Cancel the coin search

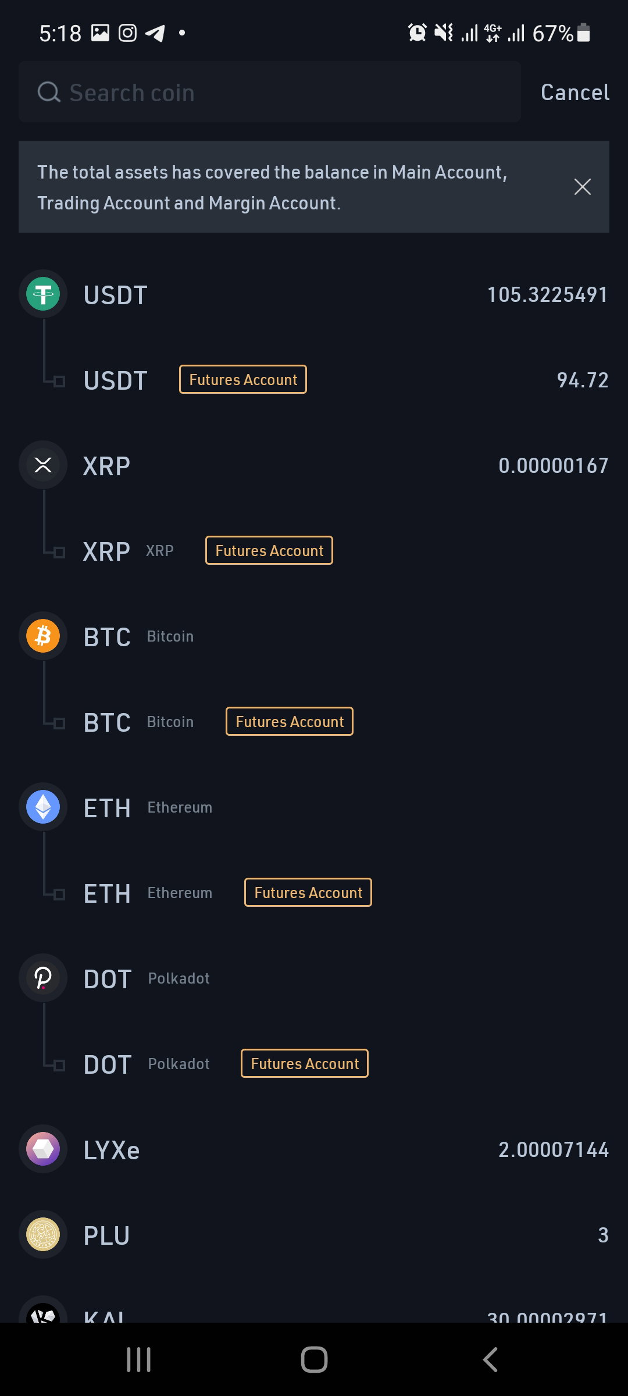(575, 92)
